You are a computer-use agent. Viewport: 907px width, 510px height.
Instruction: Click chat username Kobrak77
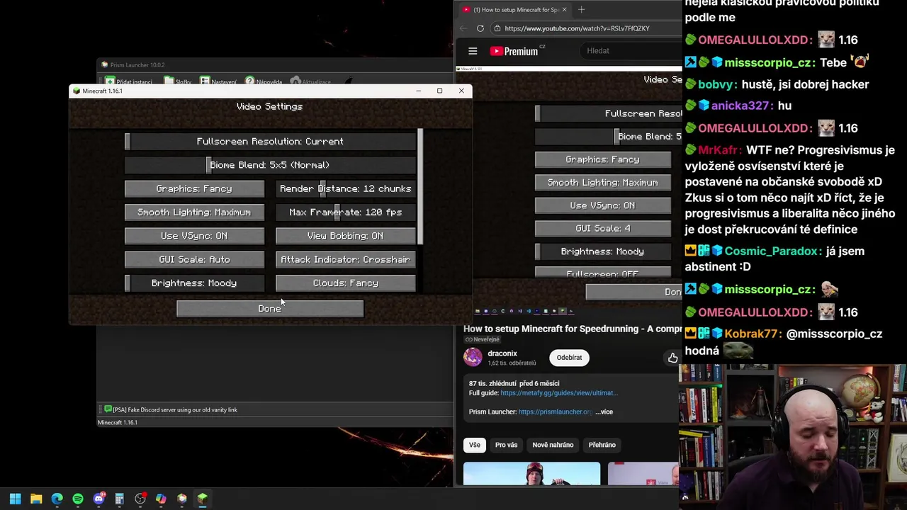click(x=752, y=334)
